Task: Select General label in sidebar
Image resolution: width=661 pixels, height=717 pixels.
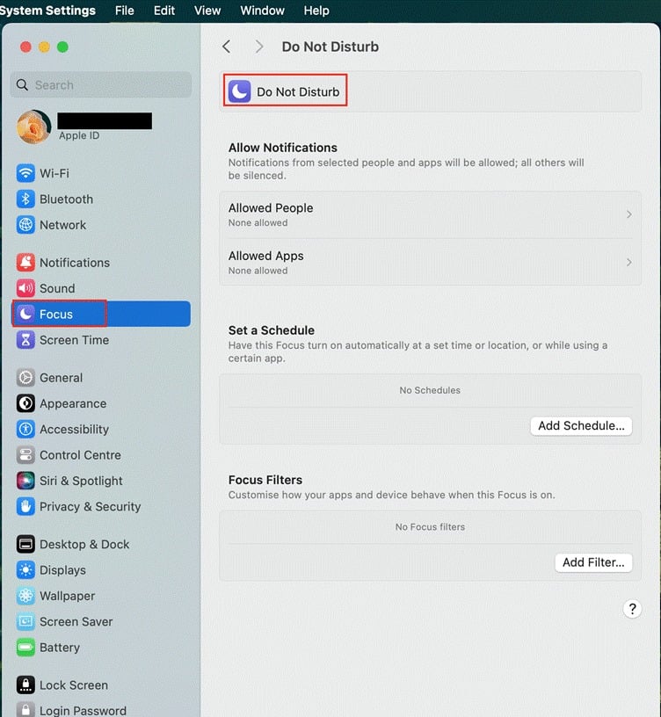Action: click(62, 378)
